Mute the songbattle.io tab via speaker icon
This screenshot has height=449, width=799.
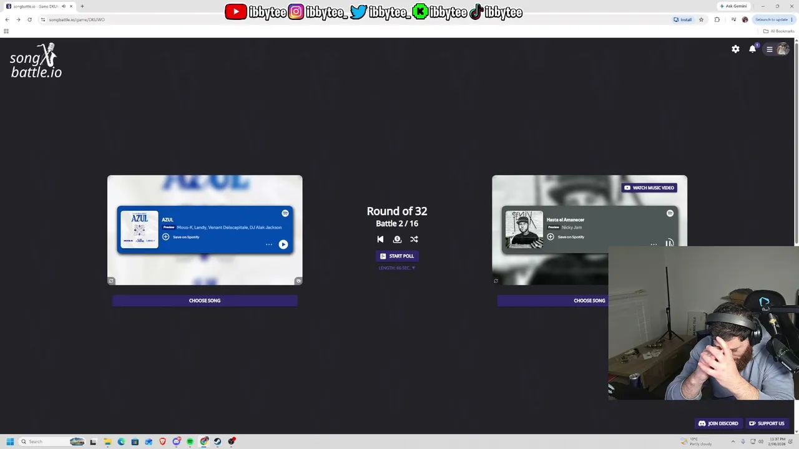63,6
